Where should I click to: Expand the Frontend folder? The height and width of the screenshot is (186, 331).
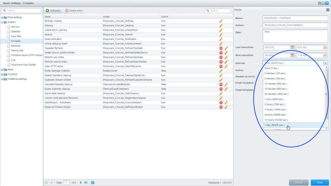pyautogui.click(x=2, y=74)
